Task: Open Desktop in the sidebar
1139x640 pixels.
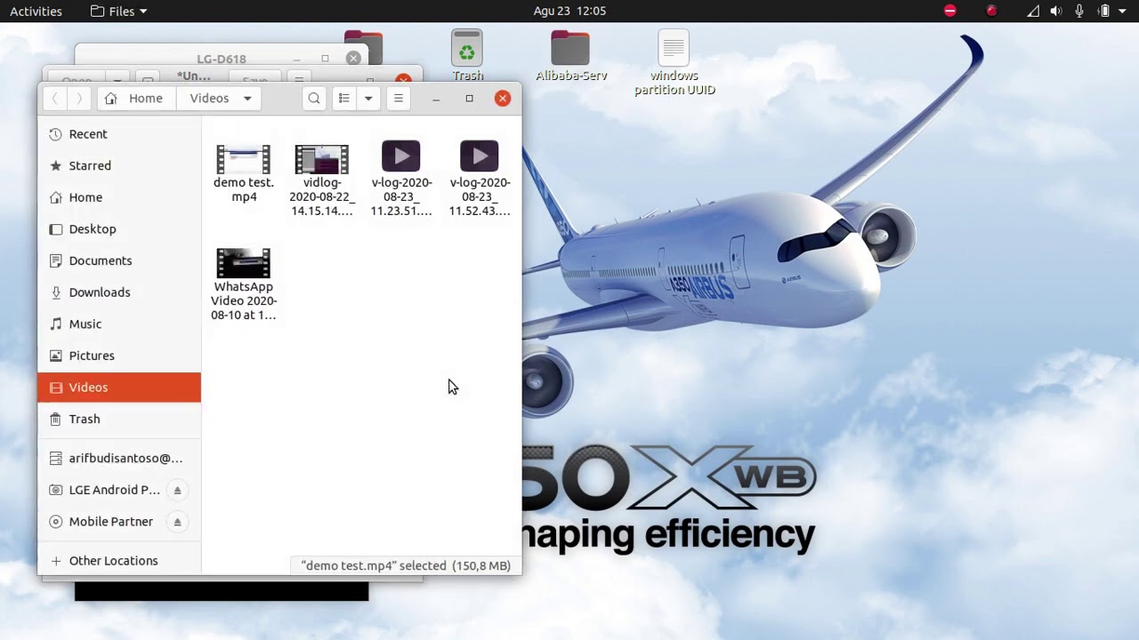Action: click(x=119, y=229)
